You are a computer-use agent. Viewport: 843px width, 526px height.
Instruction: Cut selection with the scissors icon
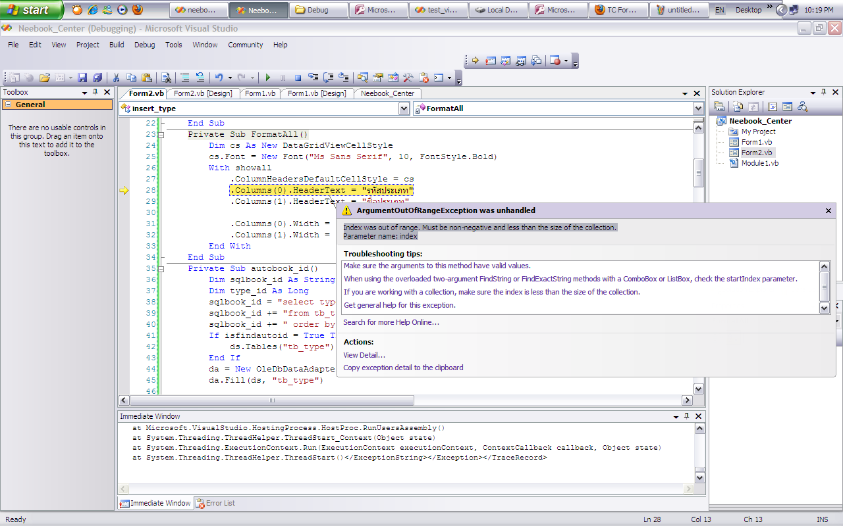pyautogui.click(x=116, y=78)
